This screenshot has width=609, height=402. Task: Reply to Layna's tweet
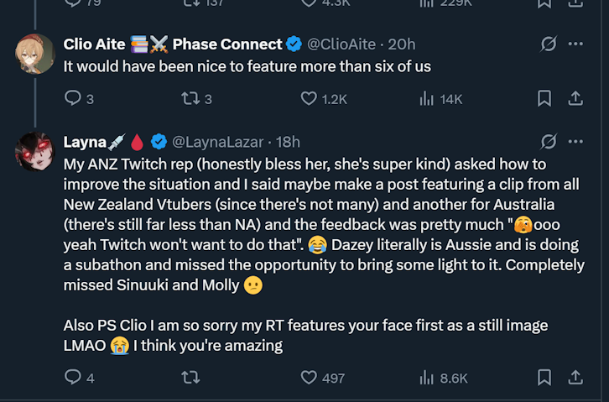click(73, 378)
